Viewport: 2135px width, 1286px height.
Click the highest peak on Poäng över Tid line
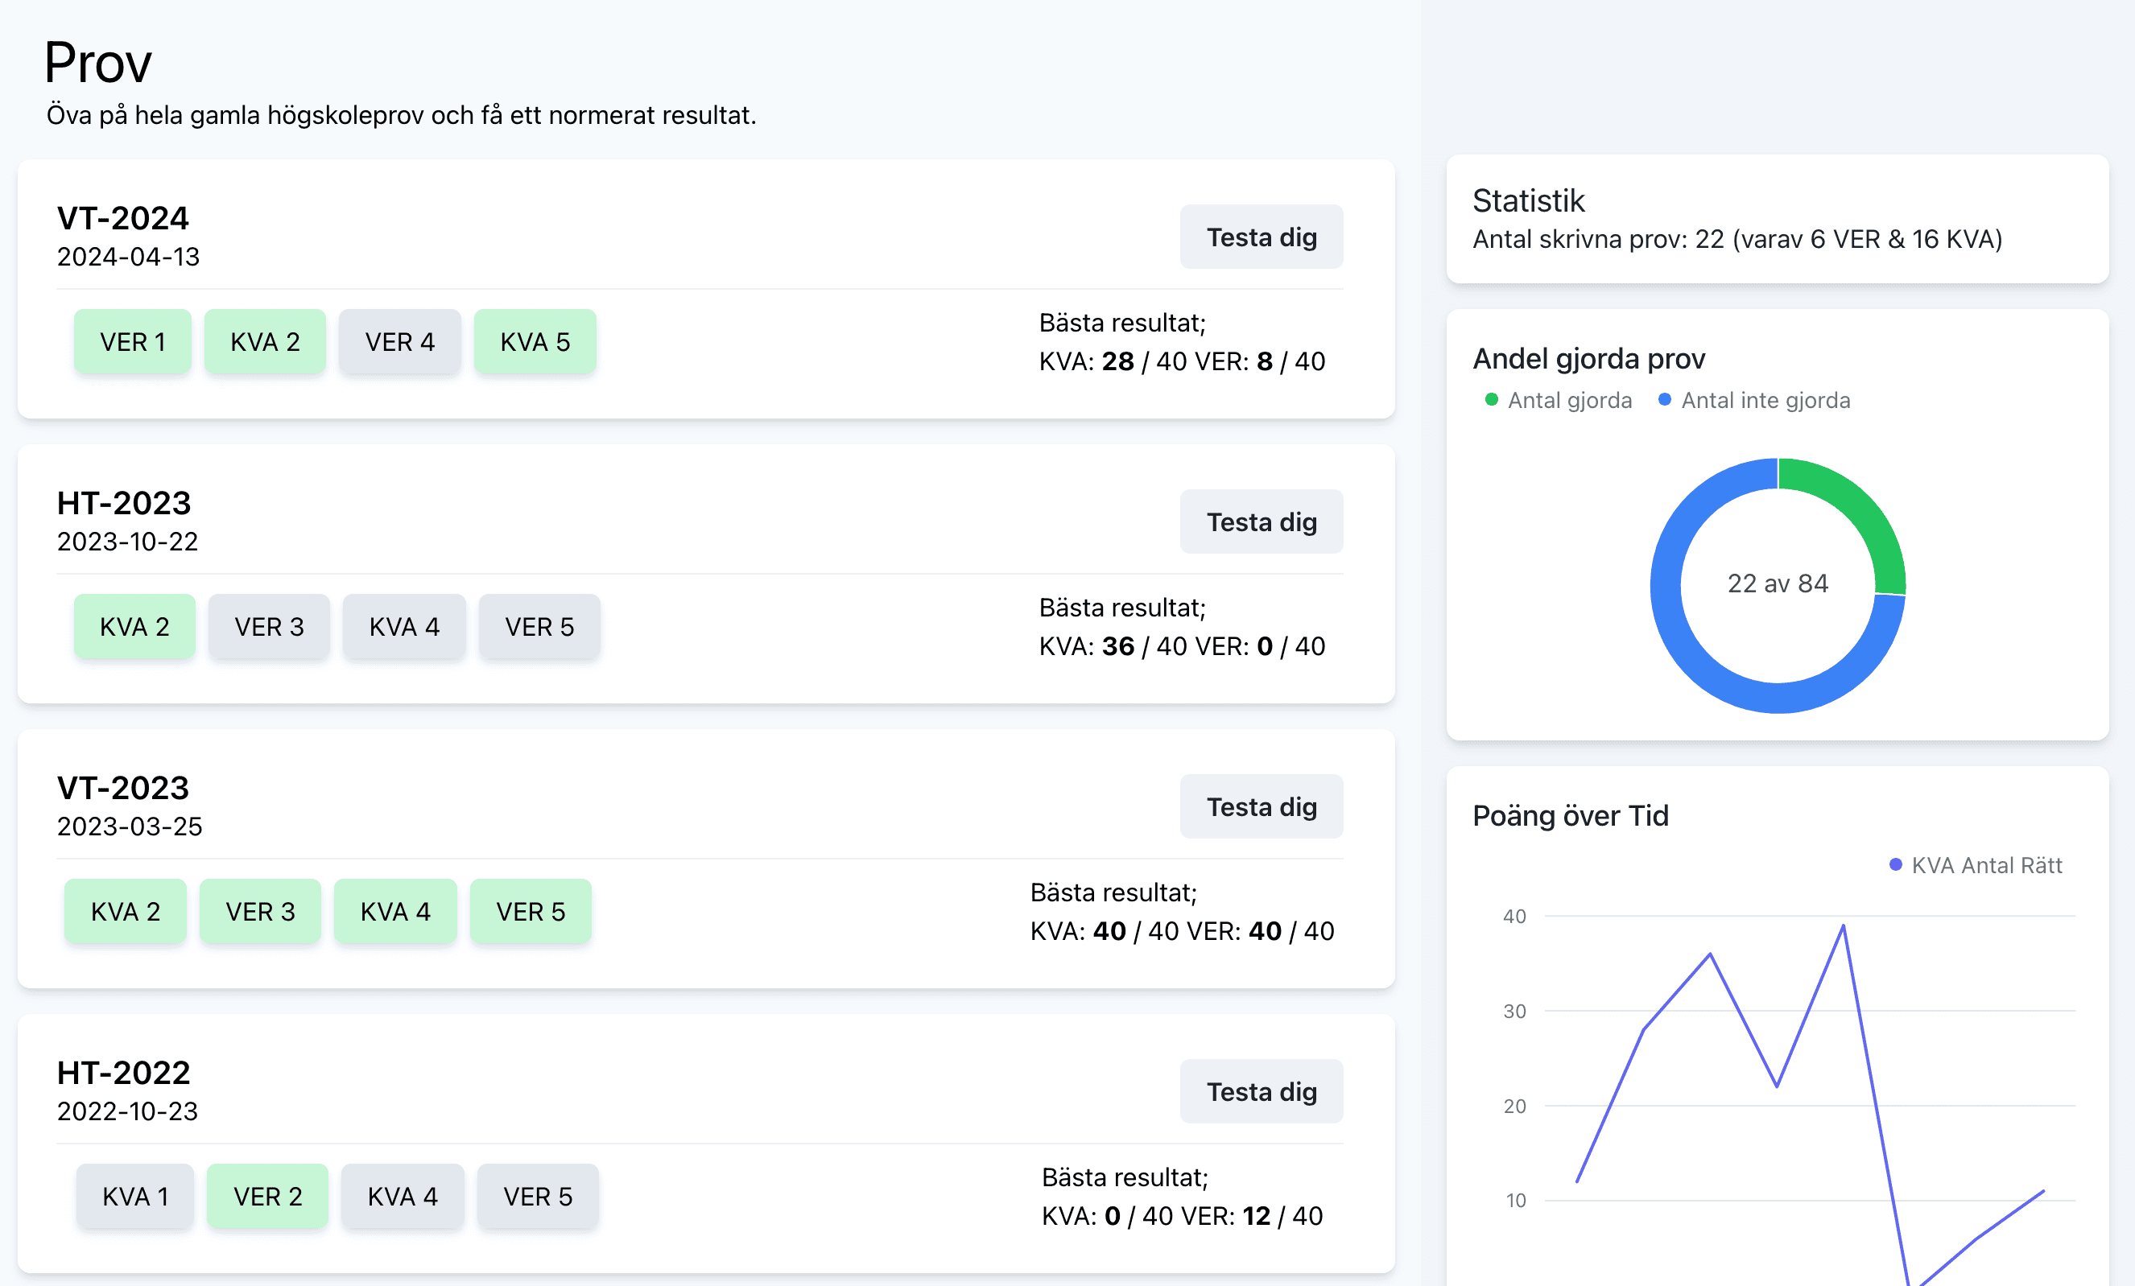point(1843,925)
